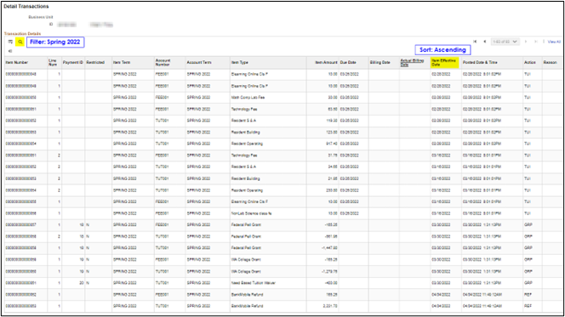565x317 pixels.
Task: Click the highlighted Item Effective Date header
Action: [444, 63]
